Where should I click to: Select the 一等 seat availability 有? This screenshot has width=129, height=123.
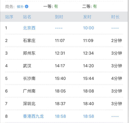point(56,6)
